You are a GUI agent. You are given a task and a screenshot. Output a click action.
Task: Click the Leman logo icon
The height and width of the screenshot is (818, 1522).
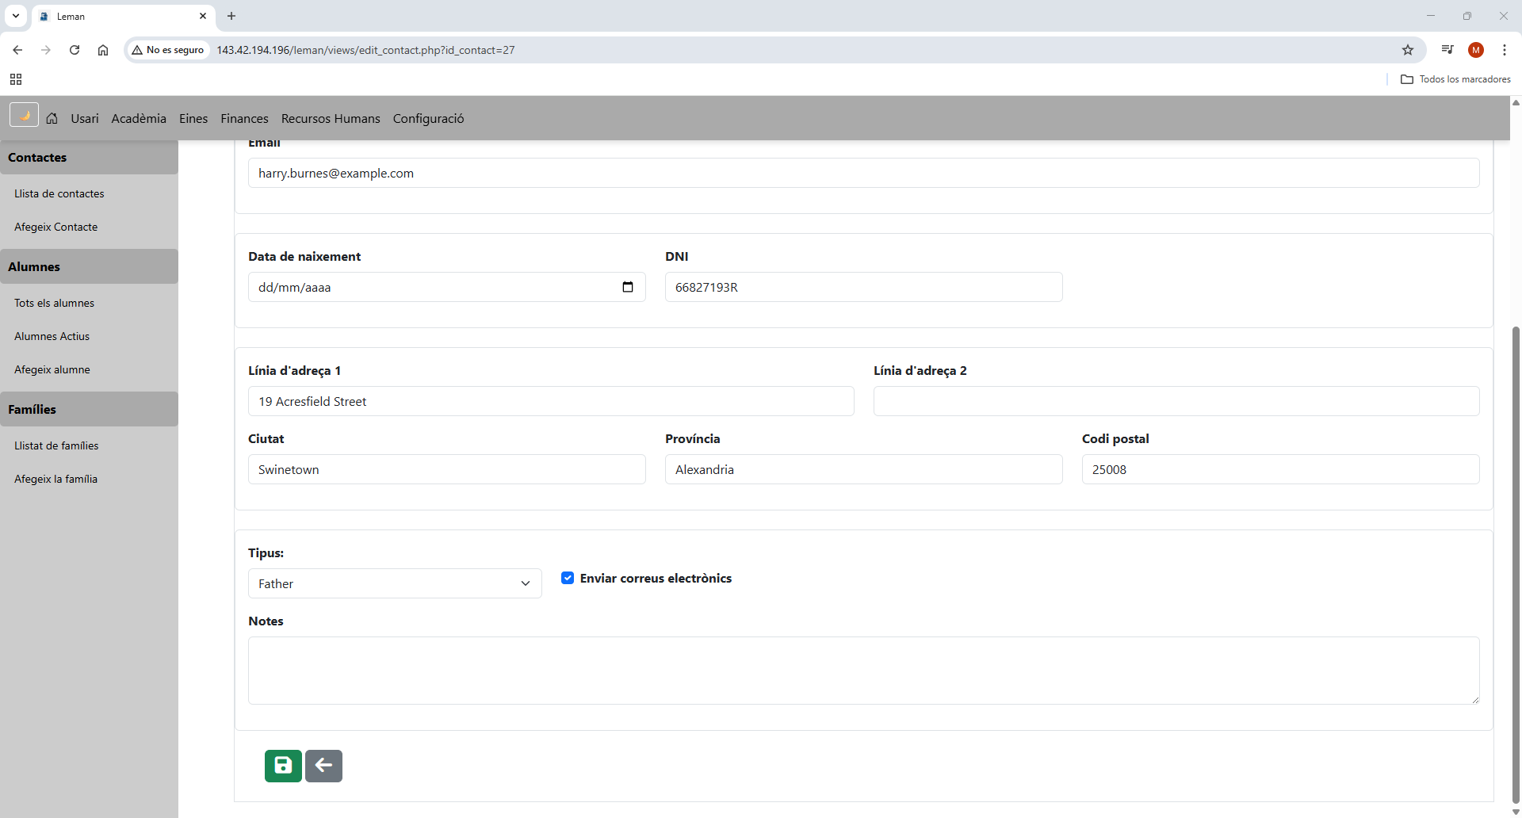tap(24, 115)
